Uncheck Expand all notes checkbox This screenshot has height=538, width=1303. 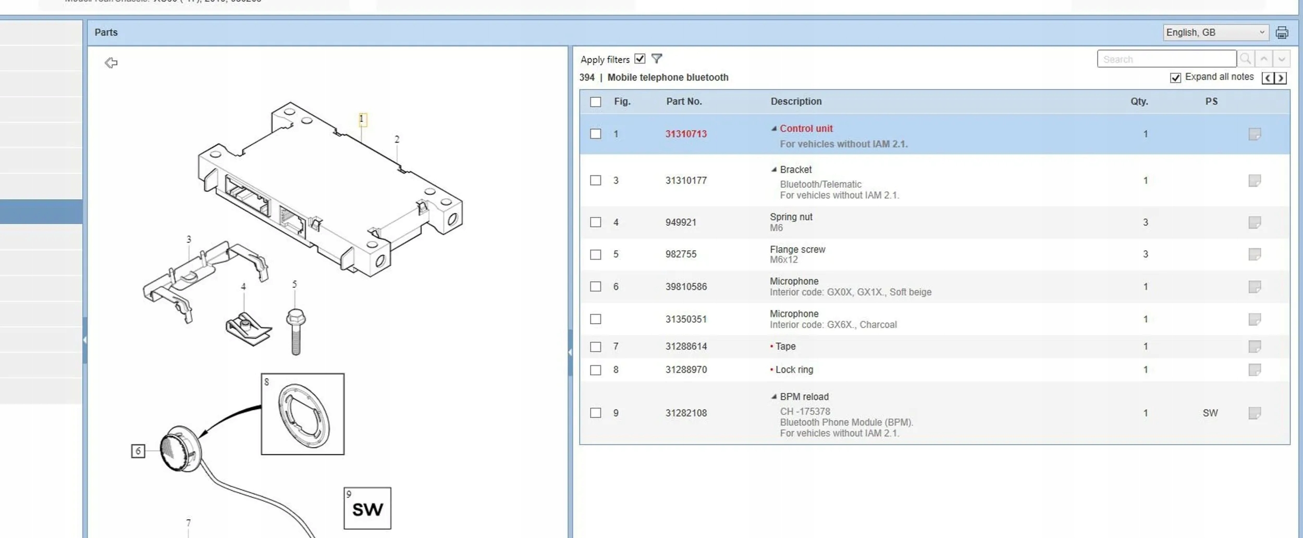tap(1175, 78)
